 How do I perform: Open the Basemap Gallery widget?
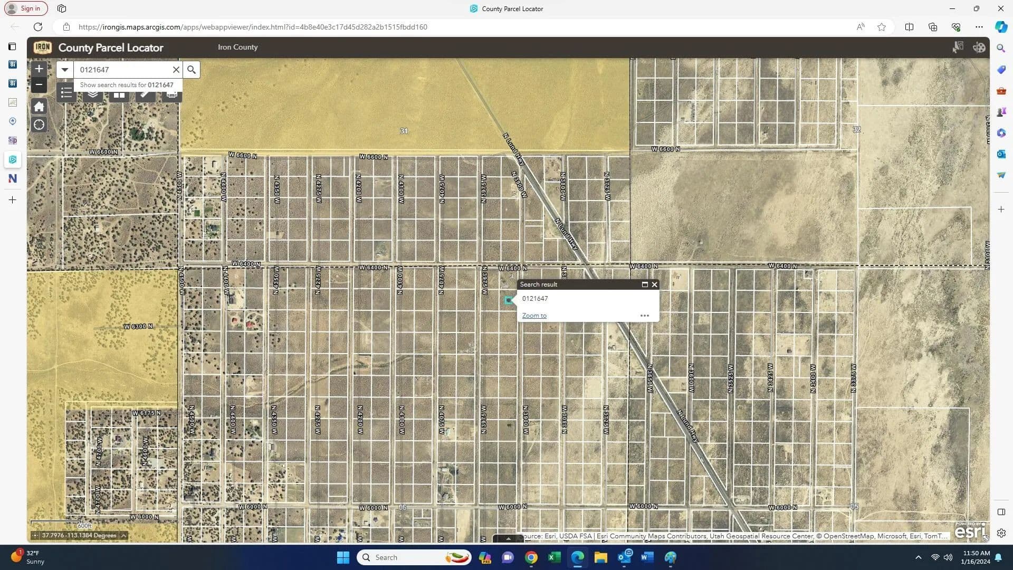tap(119, 96)
